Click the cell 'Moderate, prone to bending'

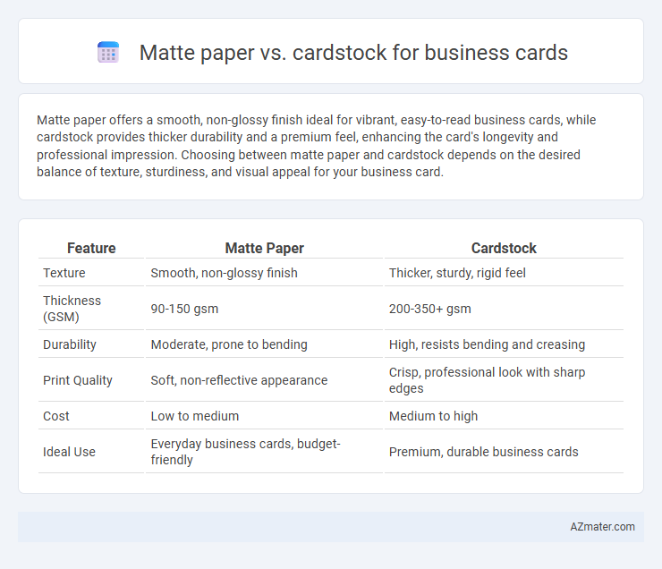pyautogui.click(x=229, y=344)
